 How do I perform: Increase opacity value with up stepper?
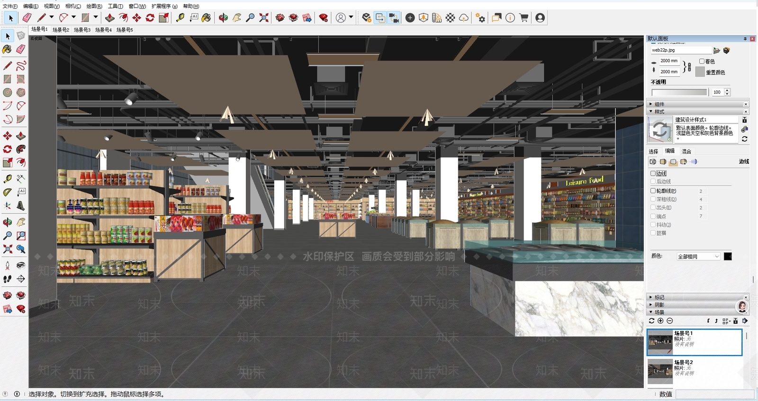(x=727, y=90)
